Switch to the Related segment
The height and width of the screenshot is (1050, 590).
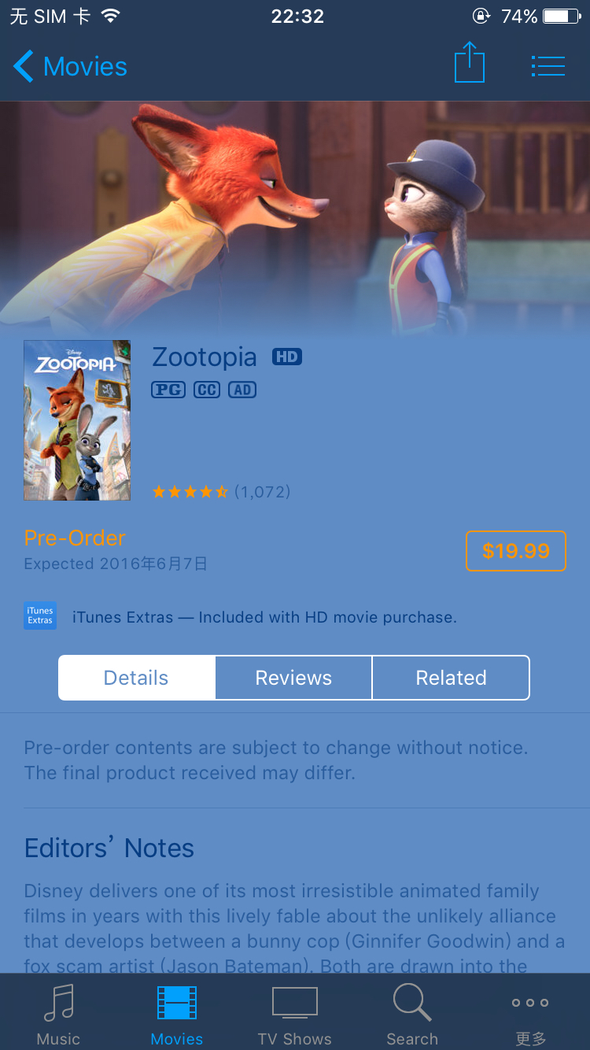click(x=451, y=678)
